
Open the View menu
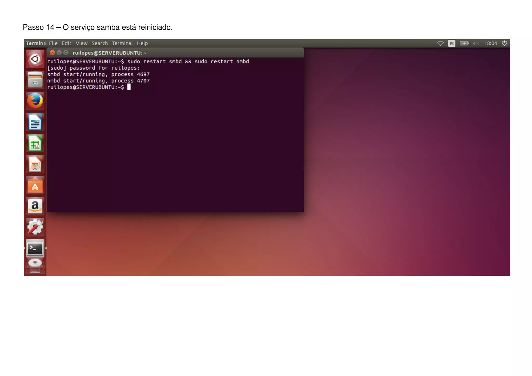tap(82, 43)
